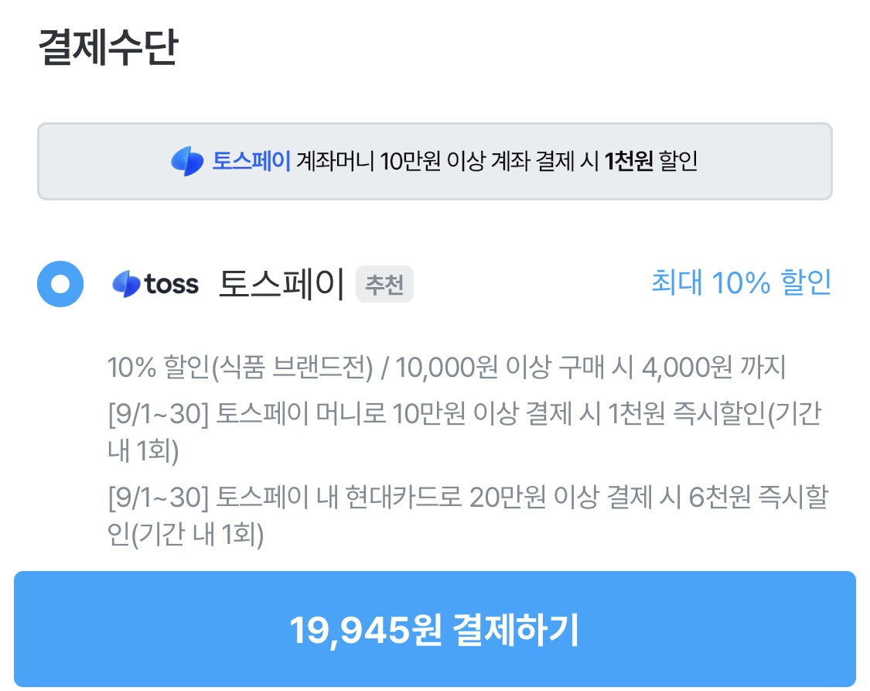Click the 10% 할인(식품 브랜드전) benefit line
The width and height of the screenshot is (870, 691).
(241, 368)
